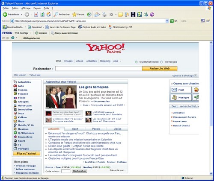Open Musique notes tile
Image resolution: width=214 pixels, height=181 pixels.
point(181,98)
